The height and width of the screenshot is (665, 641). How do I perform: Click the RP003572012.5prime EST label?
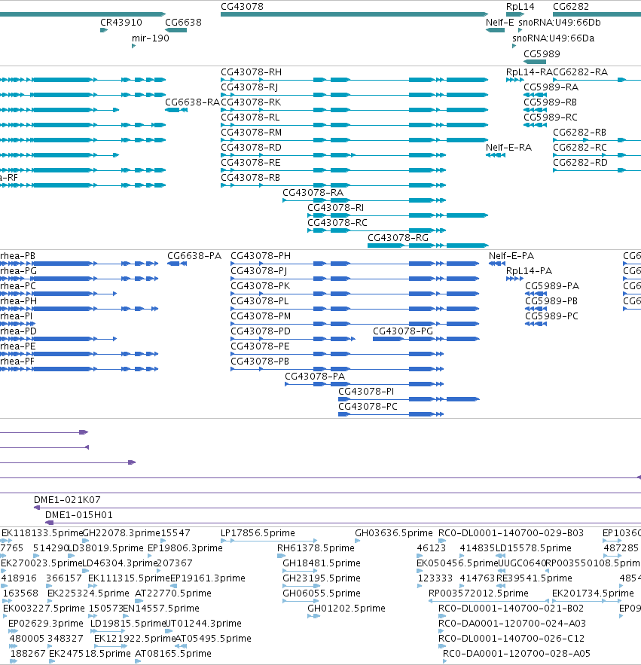click(x=478, y=593)
